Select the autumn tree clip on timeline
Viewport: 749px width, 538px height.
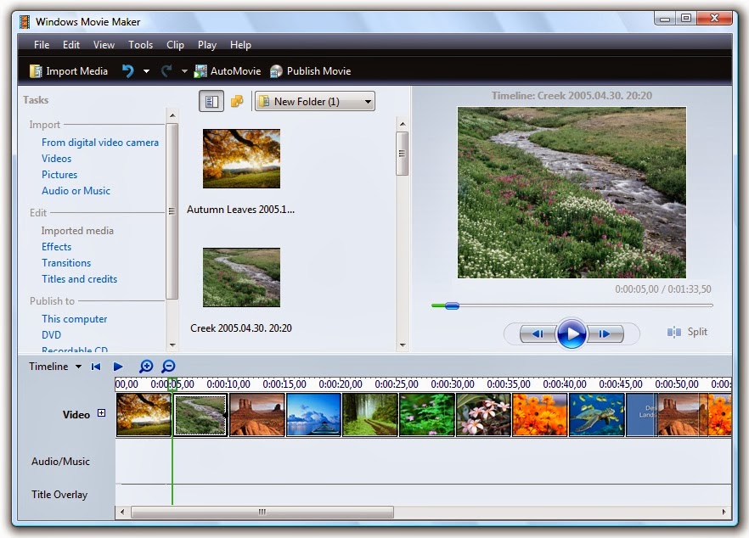point(144,415)
